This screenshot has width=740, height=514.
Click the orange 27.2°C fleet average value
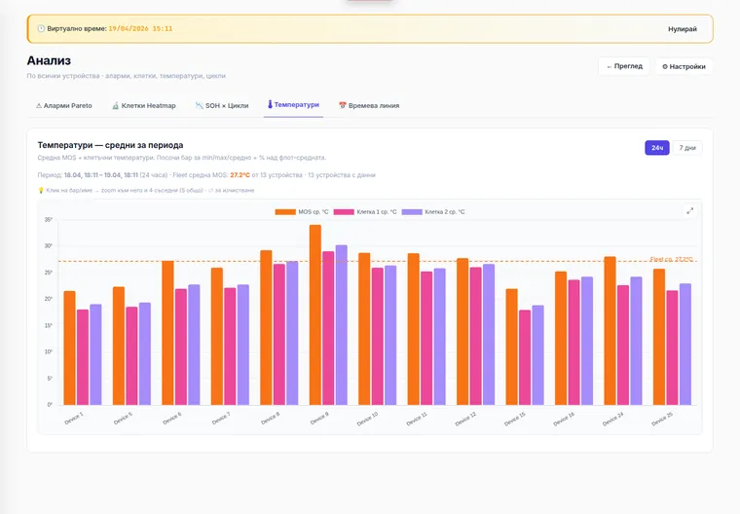tap(240, 175)
